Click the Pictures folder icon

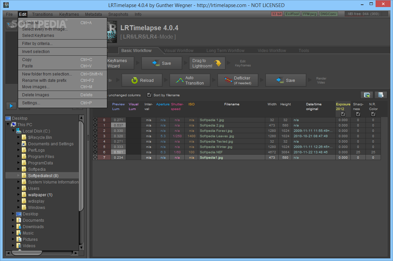point(18,240)
